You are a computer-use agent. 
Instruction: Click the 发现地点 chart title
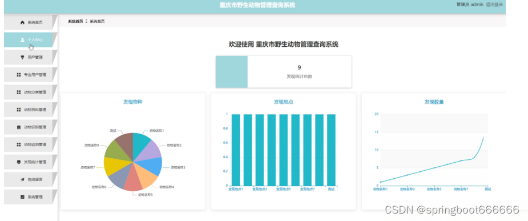(283, 102)
